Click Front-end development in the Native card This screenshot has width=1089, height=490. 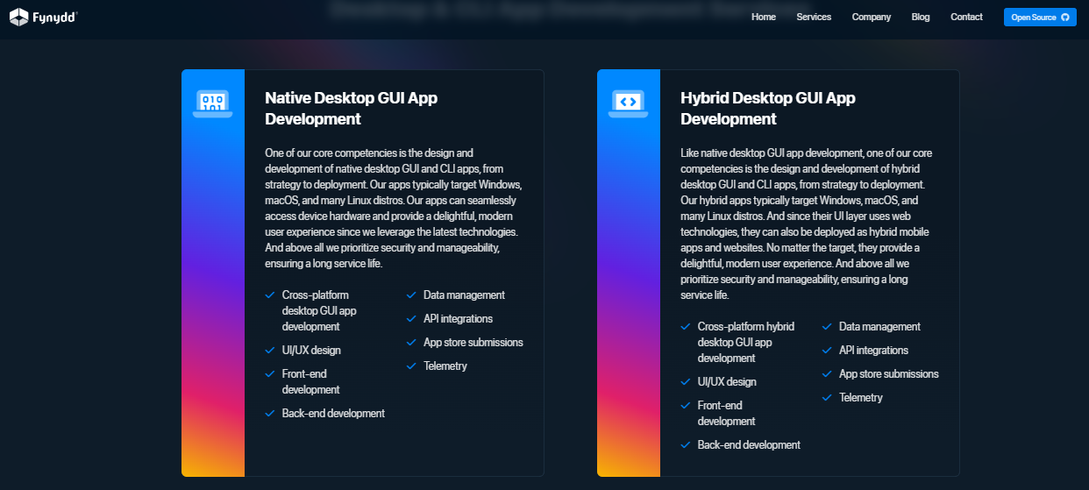coord(310,381)
